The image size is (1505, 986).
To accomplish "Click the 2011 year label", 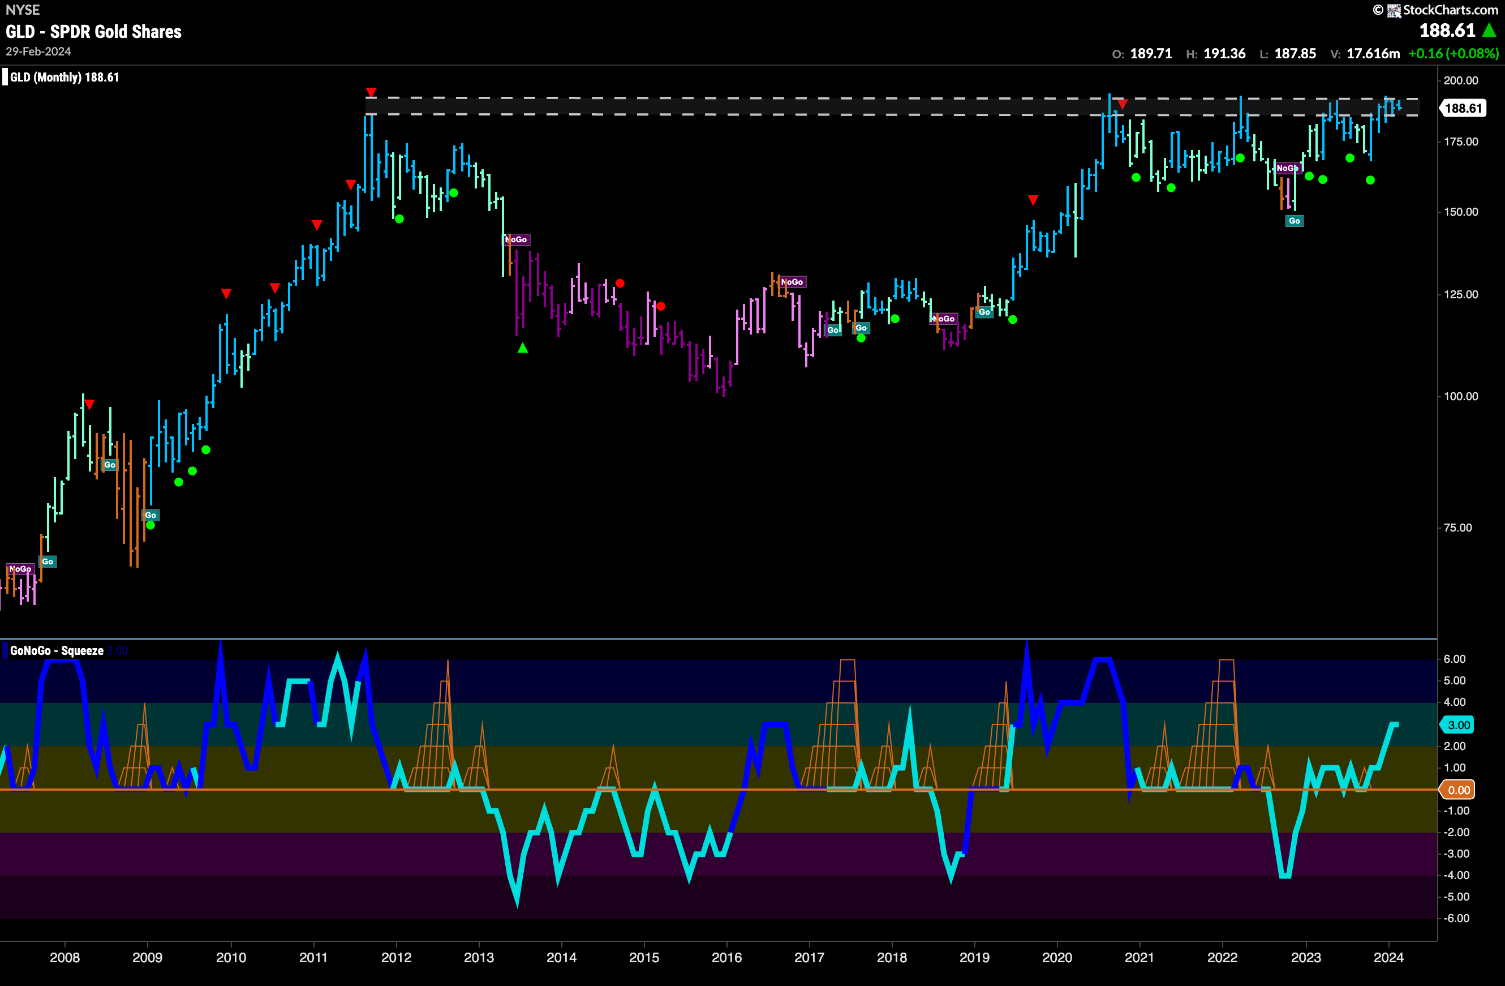I will tap(313, 958).
